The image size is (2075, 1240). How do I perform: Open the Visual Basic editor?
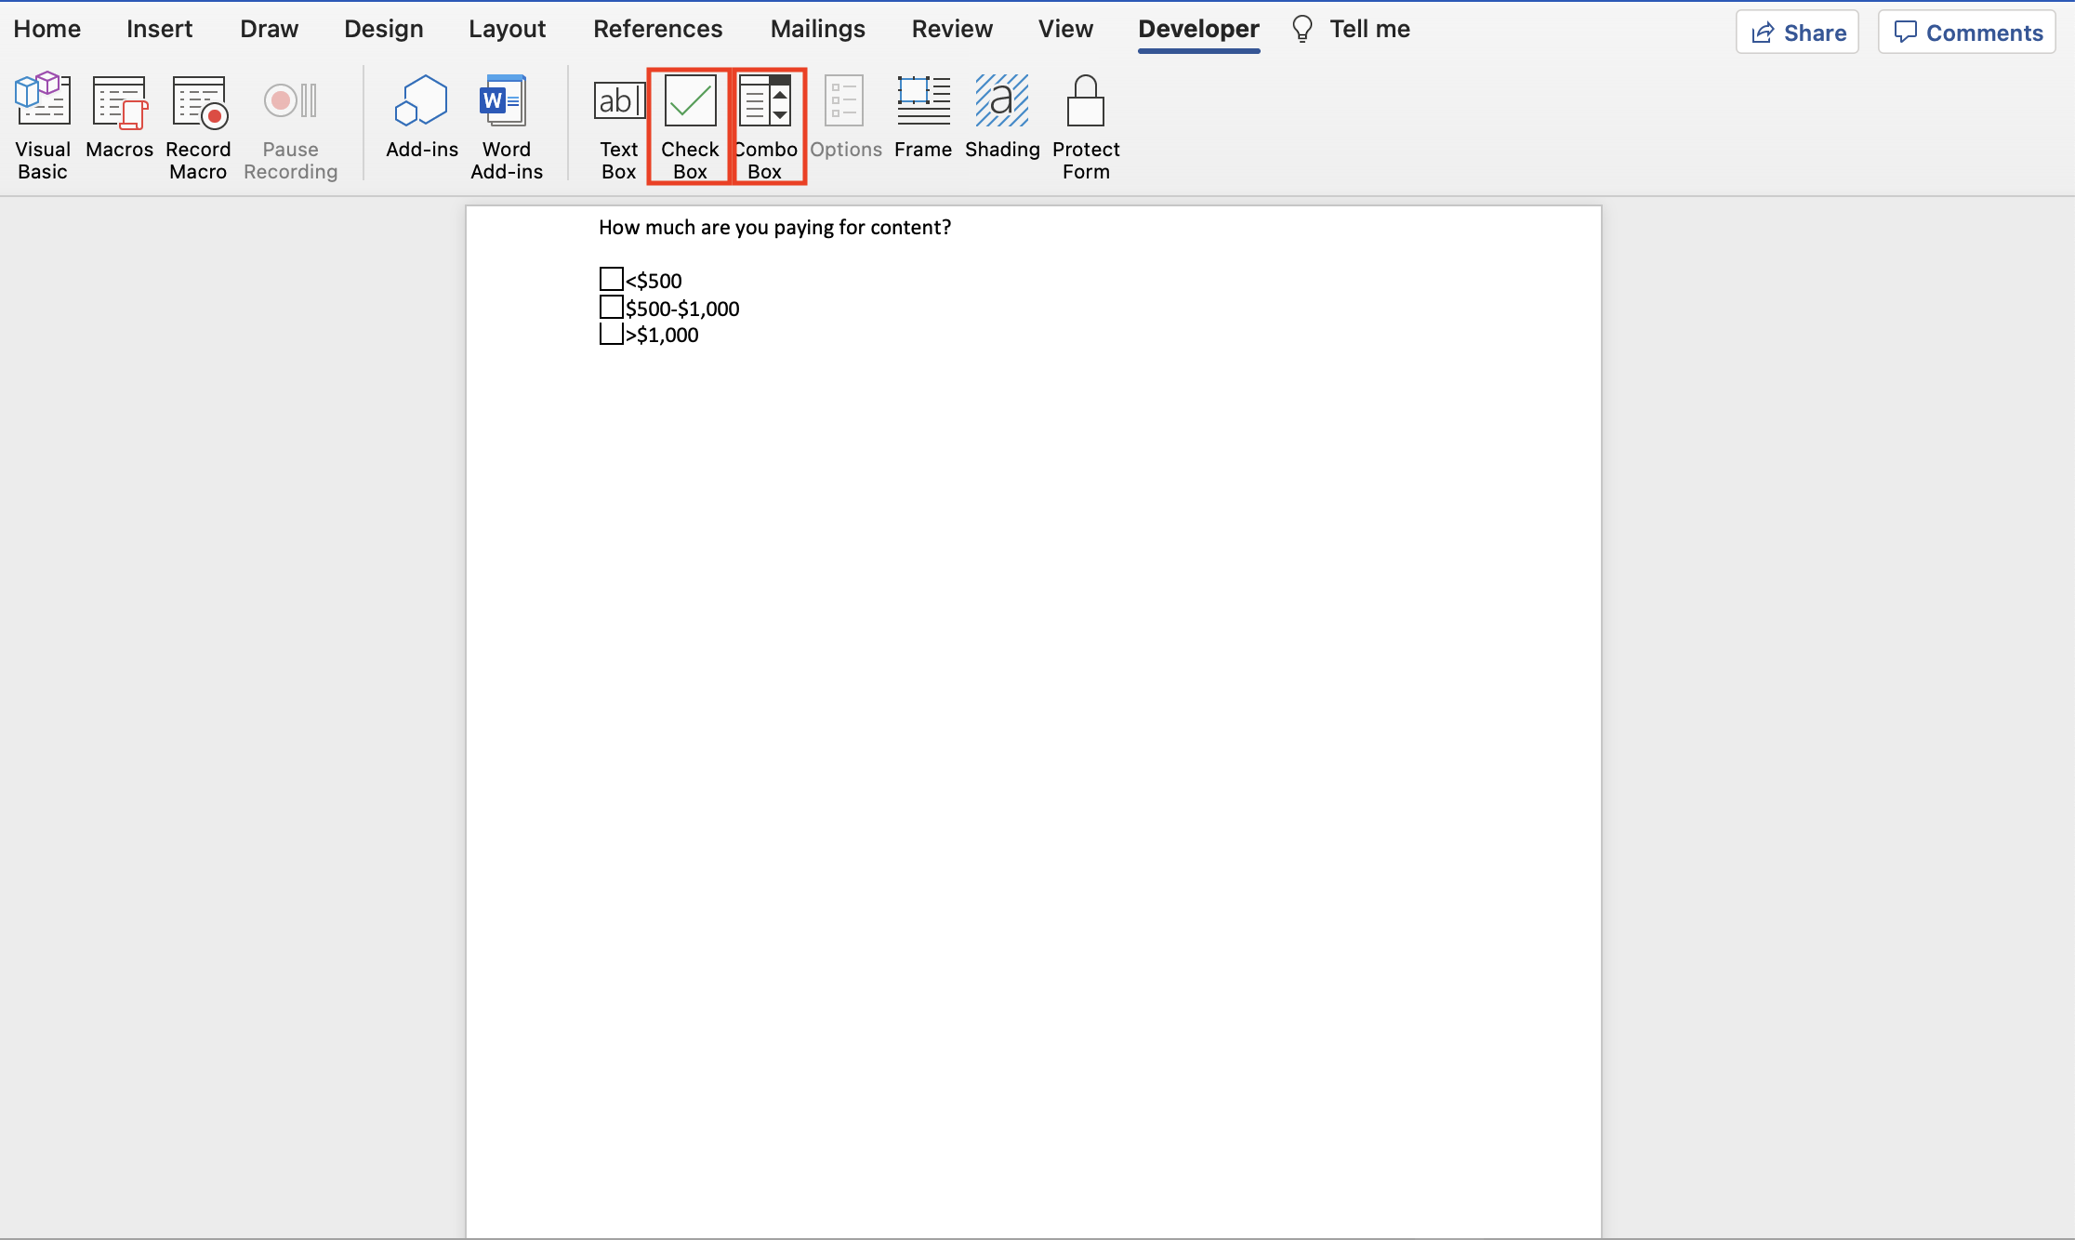[x=43, y=125]
